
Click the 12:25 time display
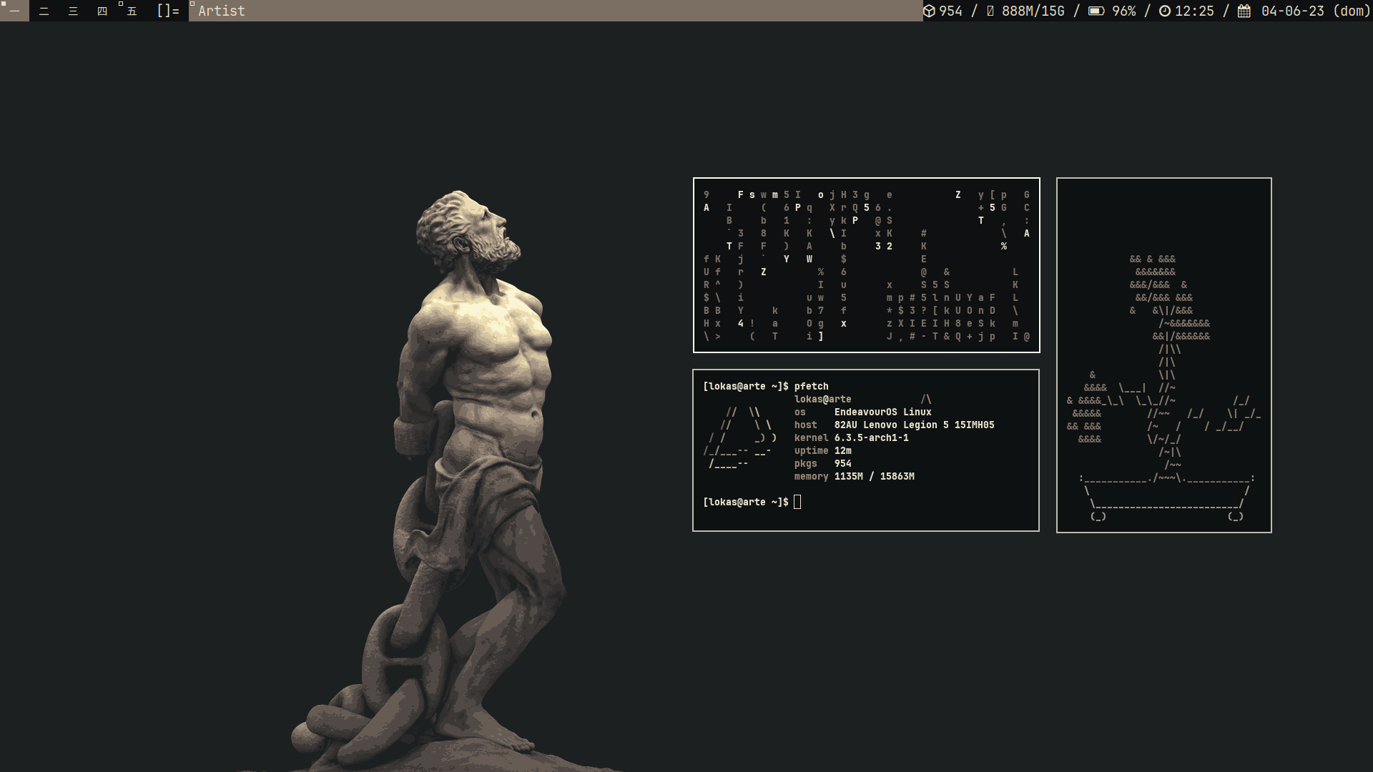1194,11
